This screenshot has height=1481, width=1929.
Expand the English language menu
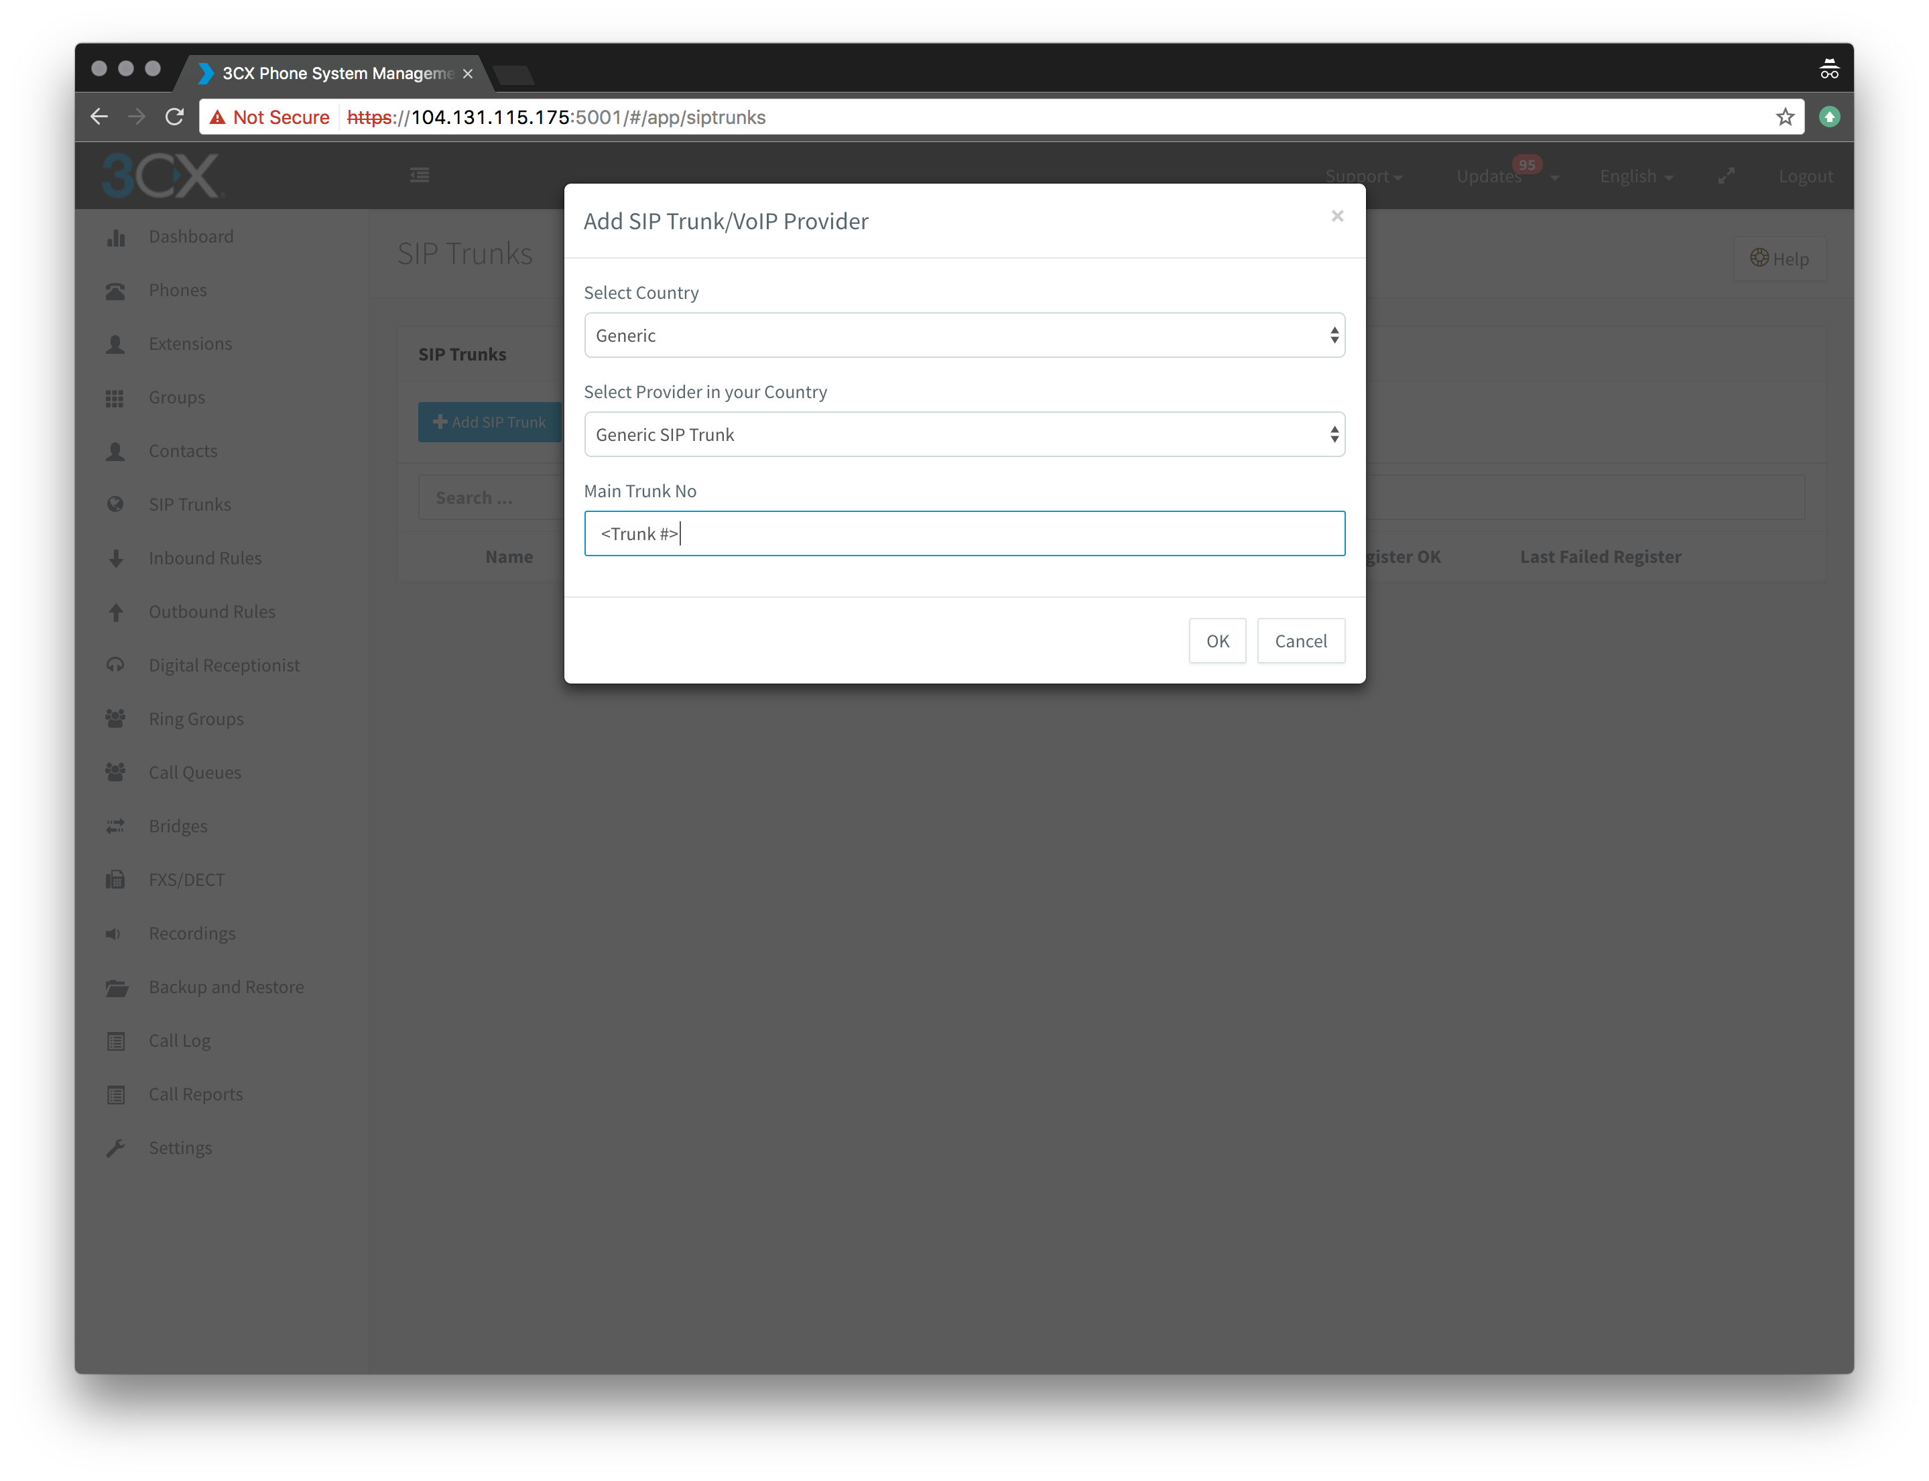coord(1636,176)
